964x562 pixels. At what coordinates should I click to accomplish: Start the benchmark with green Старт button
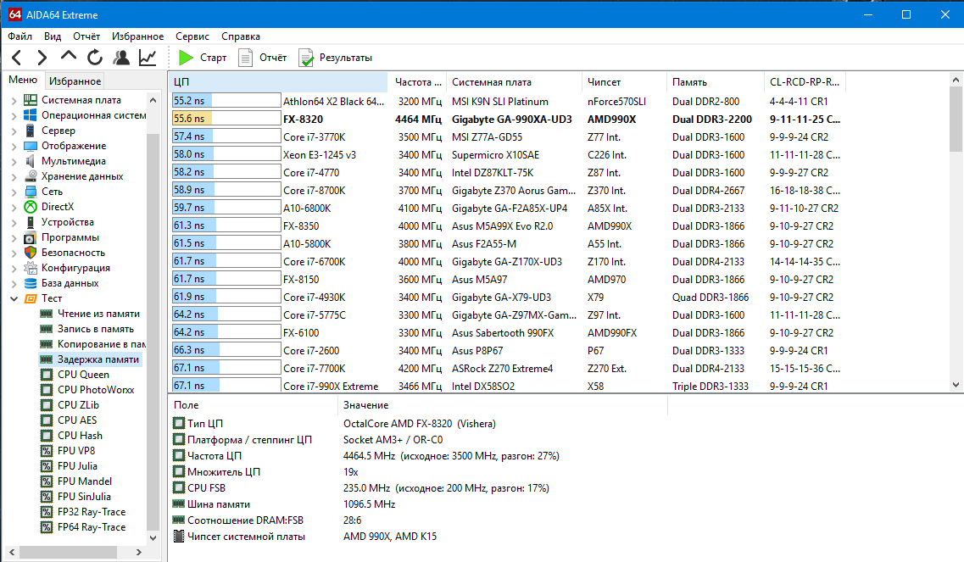click(203, 58)
